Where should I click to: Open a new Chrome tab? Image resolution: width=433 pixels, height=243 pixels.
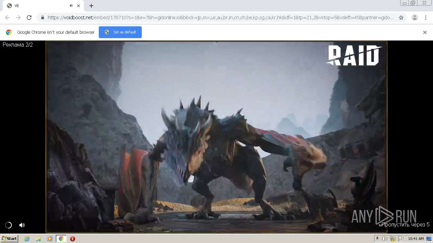tap(91, 6)
